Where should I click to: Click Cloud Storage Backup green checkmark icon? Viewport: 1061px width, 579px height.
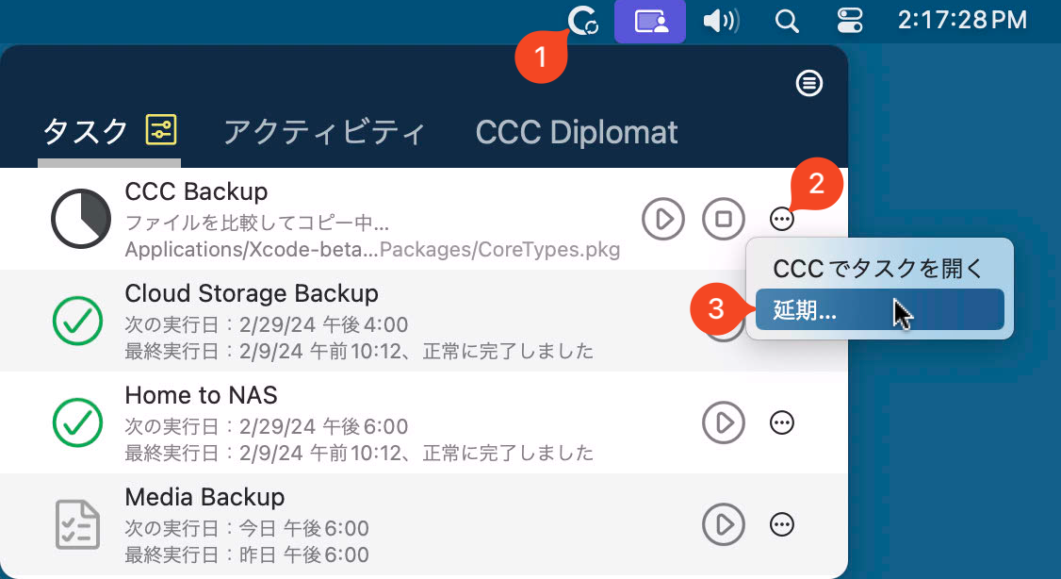[x=78, y=321]
